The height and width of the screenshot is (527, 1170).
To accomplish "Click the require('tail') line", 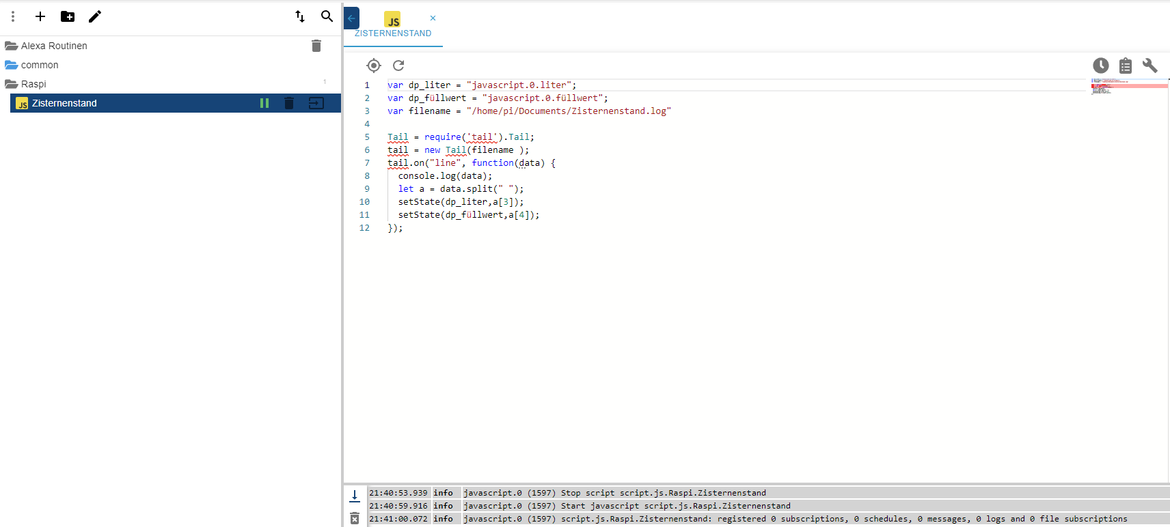I will [x=461, y=137].
